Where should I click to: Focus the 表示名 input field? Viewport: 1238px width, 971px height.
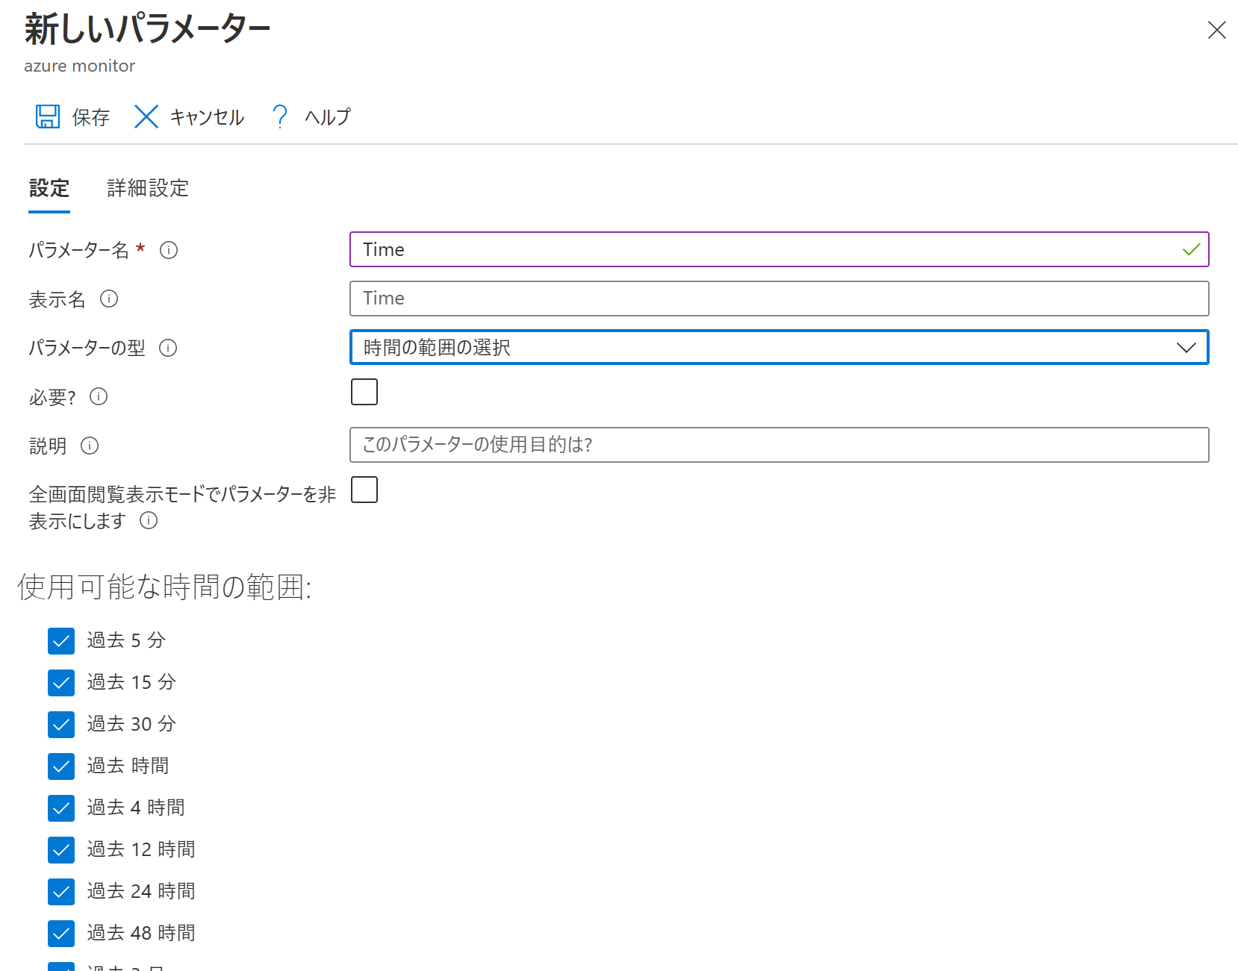[x=779, y=299]
